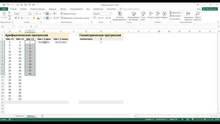Click the decrease indent icon
The height and width of the screenshot is (124, 220).
point(54,18)
